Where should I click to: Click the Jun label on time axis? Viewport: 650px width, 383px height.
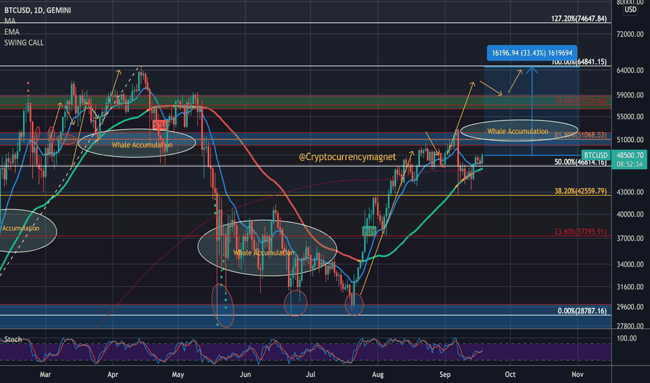click(245, 375)
